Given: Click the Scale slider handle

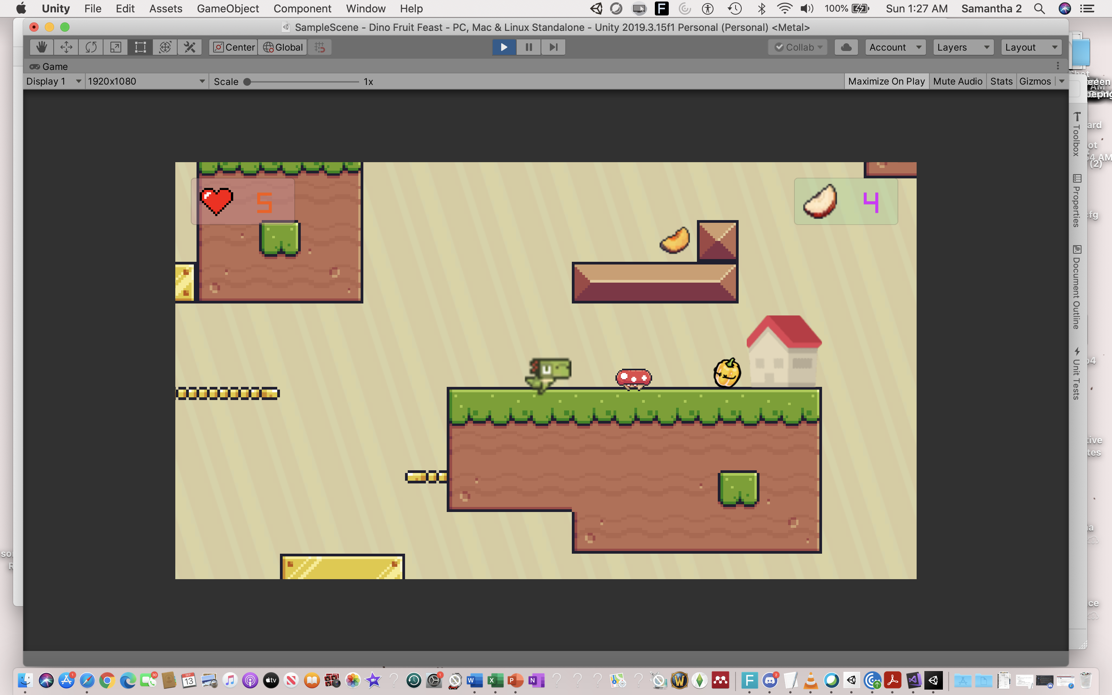Looking at the screenshot, I should click(x=247, y=82).
